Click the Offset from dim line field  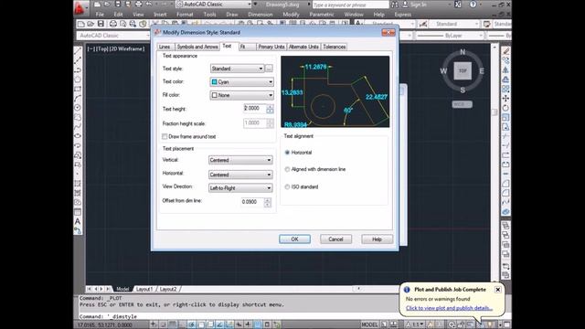(x=252, y=202)
